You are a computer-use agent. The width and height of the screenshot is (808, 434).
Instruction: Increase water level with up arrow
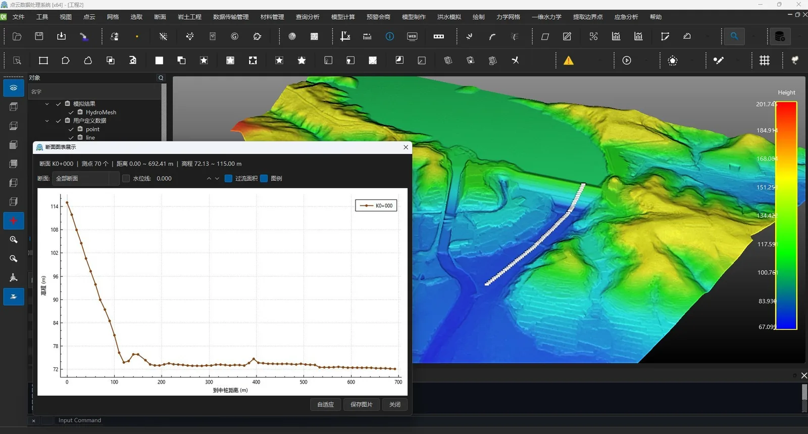tap(209, 178)
